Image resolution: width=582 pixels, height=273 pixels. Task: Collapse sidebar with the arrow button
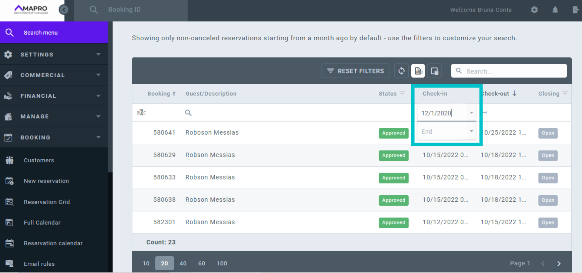(x=64, y=10)
